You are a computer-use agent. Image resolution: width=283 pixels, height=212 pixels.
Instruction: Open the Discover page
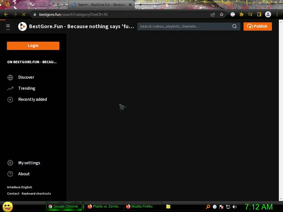pos(26,77)
